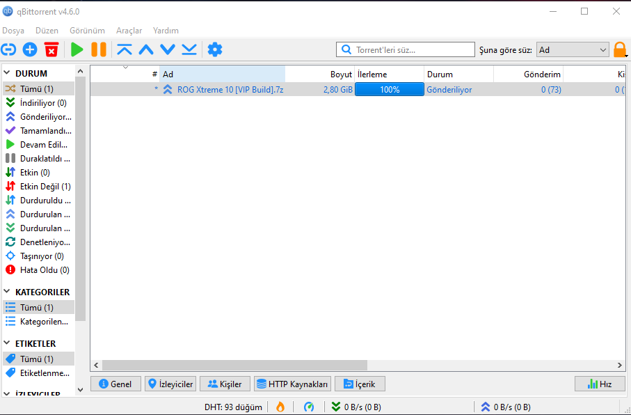631x415 pixels.
Task: Move torrent down in the queue
Action: click(168, 49)
